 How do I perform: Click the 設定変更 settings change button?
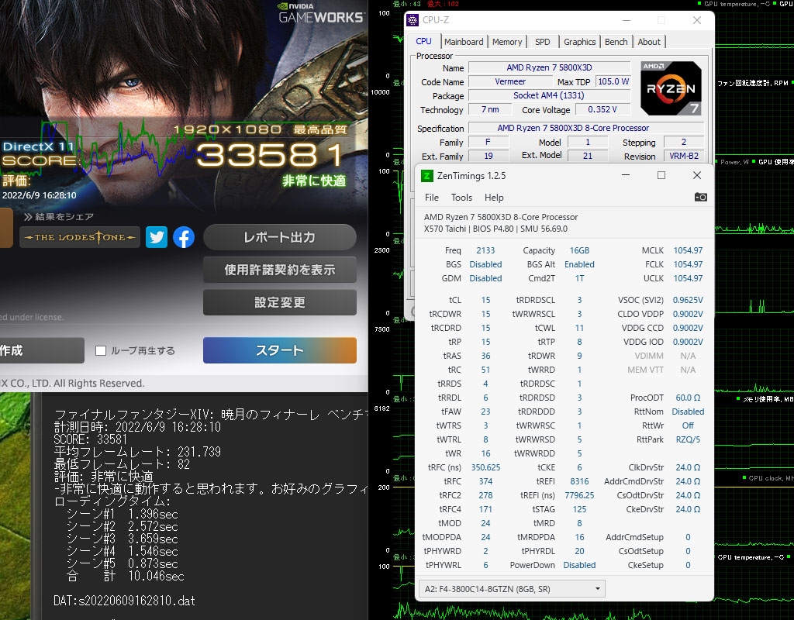279,302
